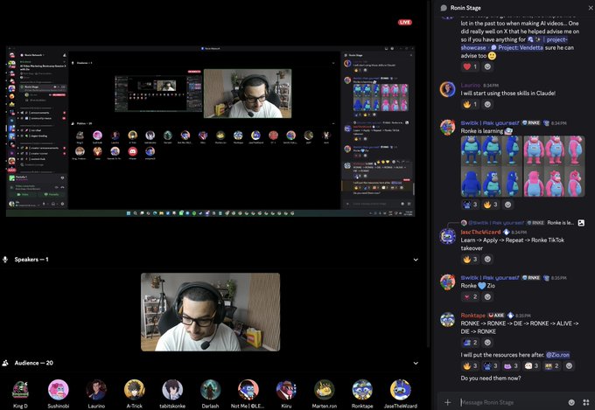Open tabitskonke's audience avatar

(x=172, y=390)
